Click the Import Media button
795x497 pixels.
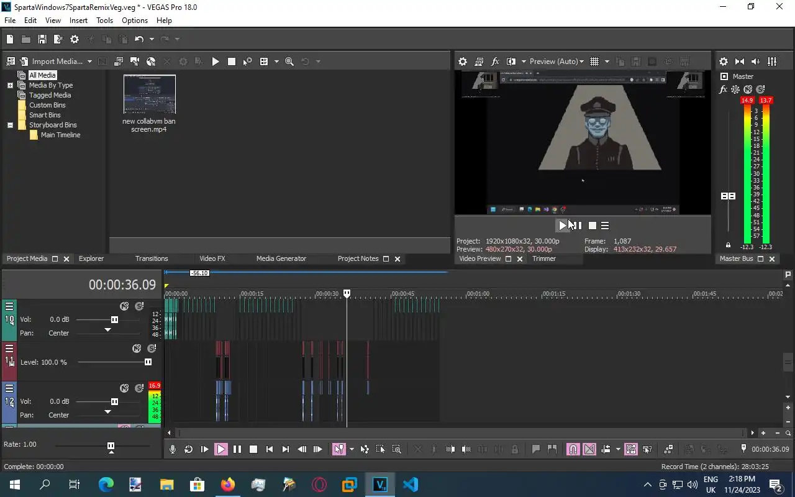click(x=51, y=62)
